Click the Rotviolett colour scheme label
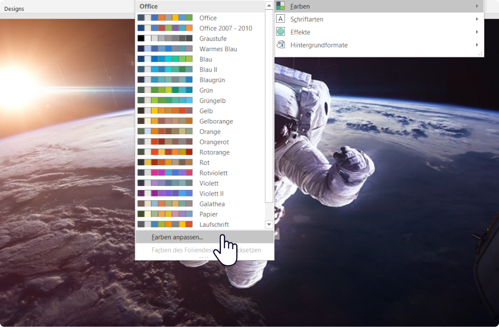Image resolution: width=499 pixels, height=327 pixels. tap(213, 173)
